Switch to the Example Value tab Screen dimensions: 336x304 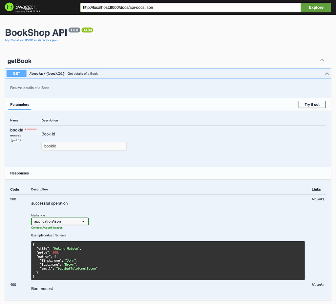pyautogui.click(x=42, y=235)
